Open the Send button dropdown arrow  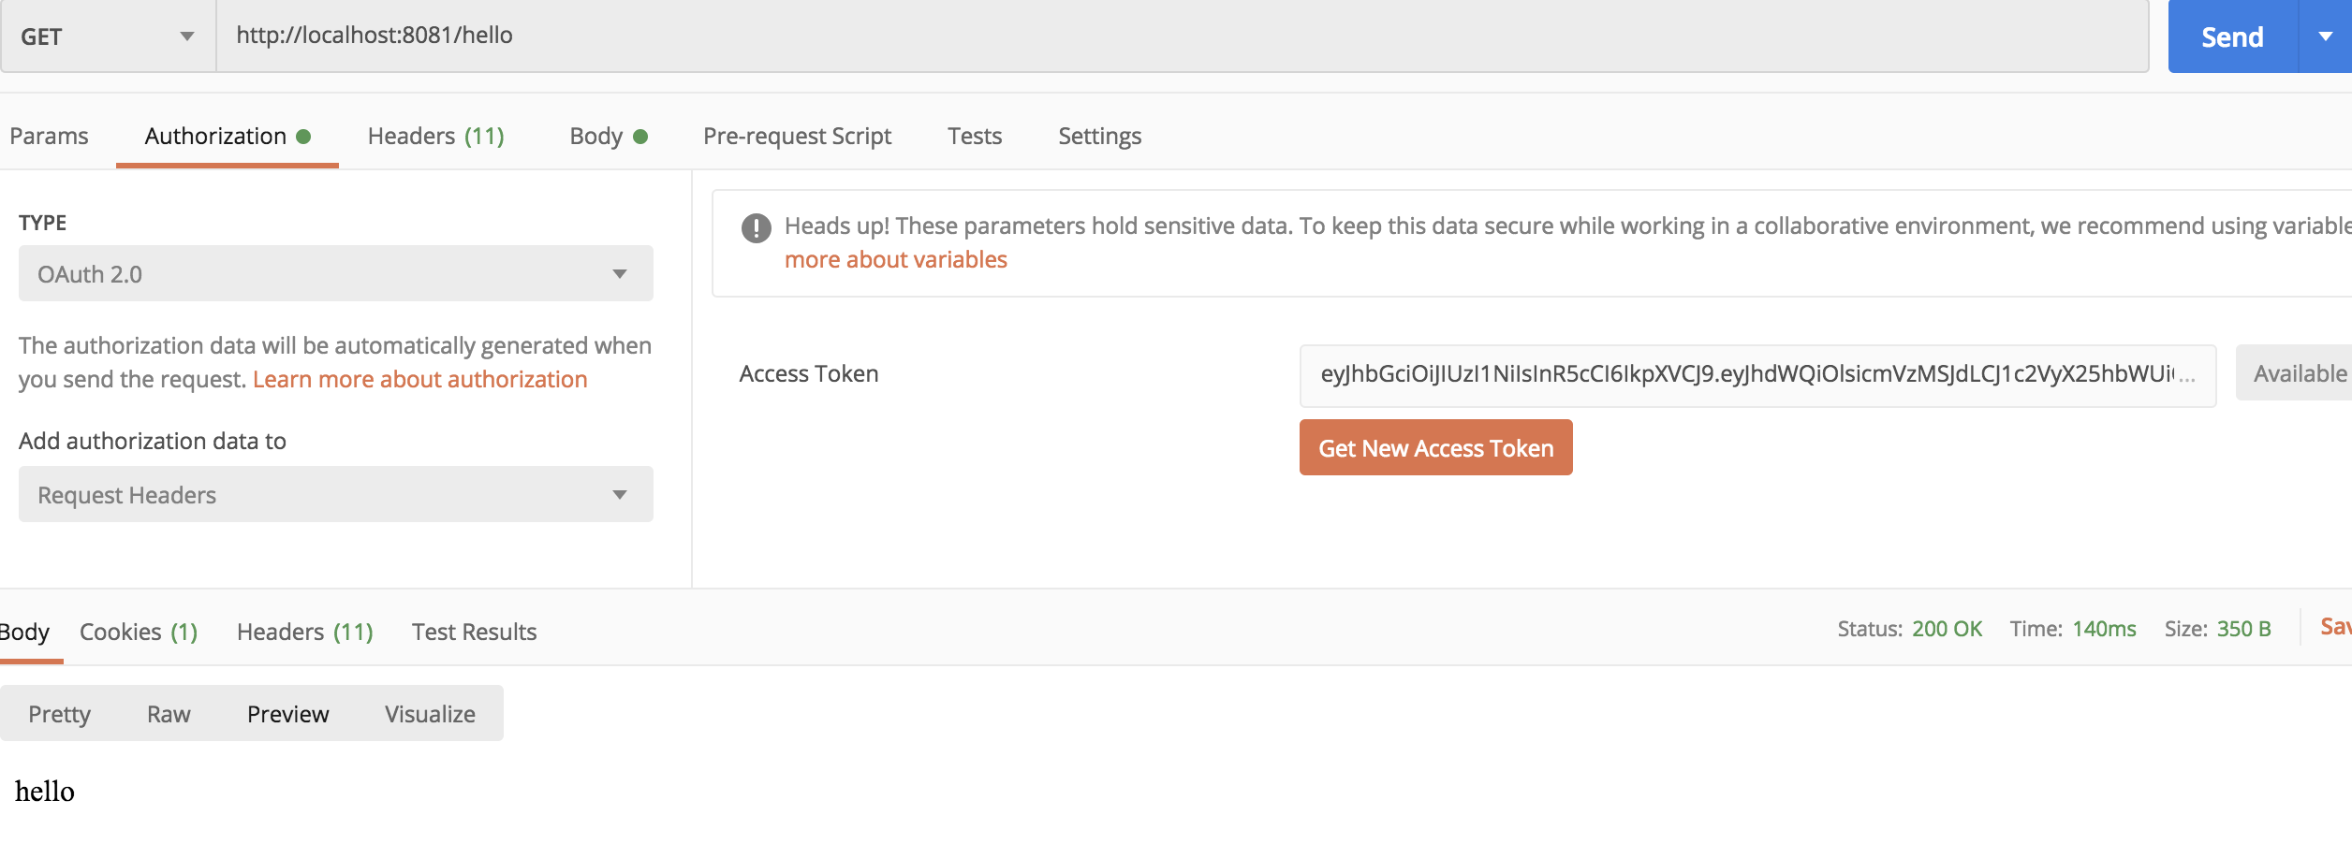click(x=2326, y=36)
